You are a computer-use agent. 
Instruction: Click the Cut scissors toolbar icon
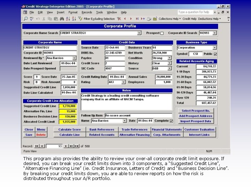click(44, 19)
